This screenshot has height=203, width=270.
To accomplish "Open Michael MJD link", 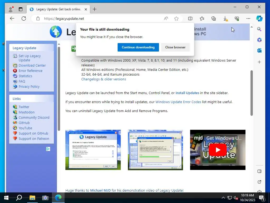I will [100, 190].
